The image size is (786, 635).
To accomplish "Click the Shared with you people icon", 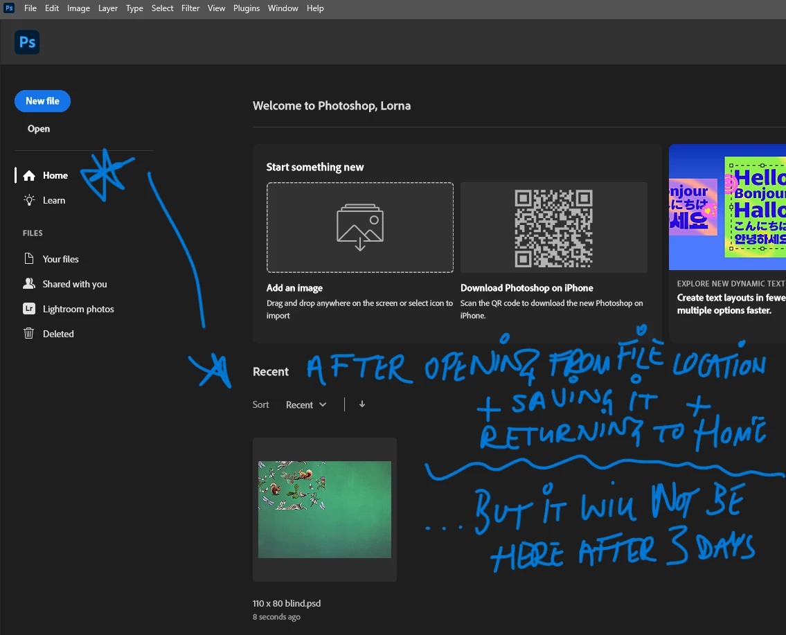I will tap(29, 284).
